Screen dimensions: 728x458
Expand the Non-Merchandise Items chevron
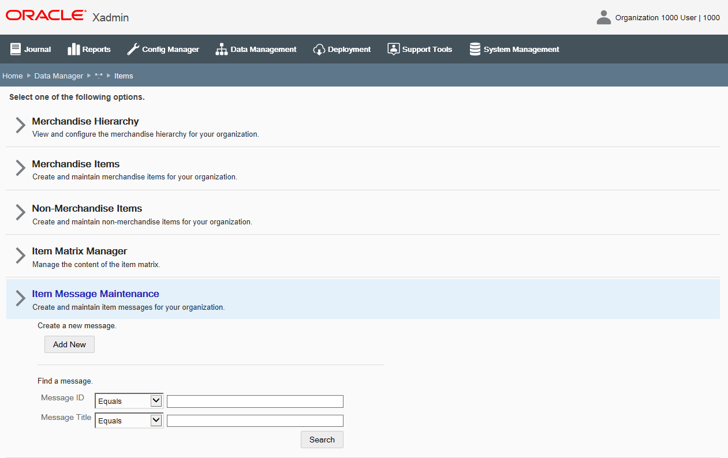coord(20,212)
